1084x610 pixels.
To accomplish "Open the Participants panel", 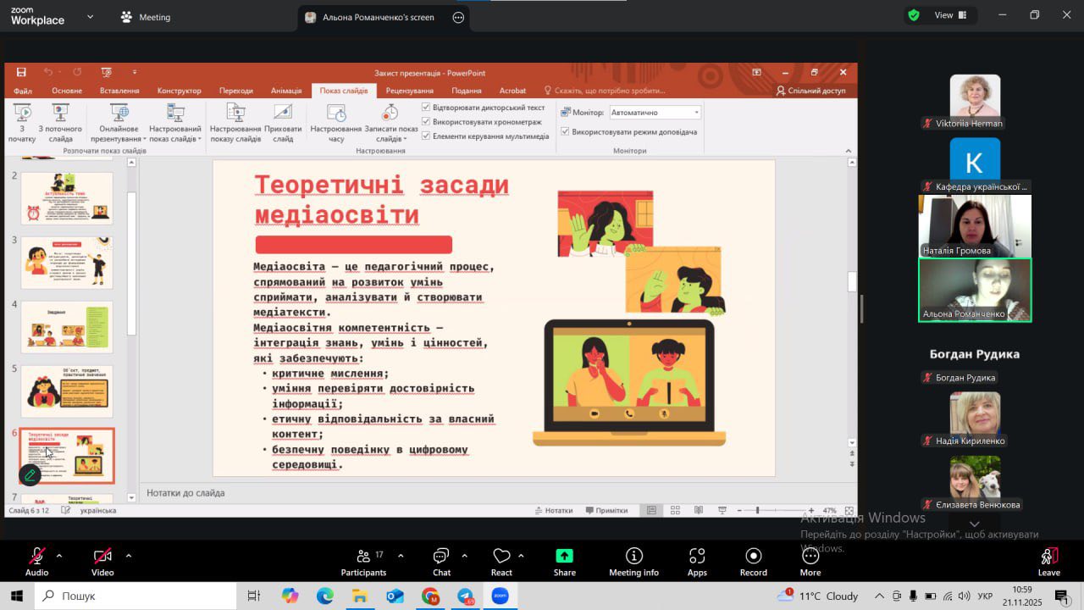I will (363, 557).
